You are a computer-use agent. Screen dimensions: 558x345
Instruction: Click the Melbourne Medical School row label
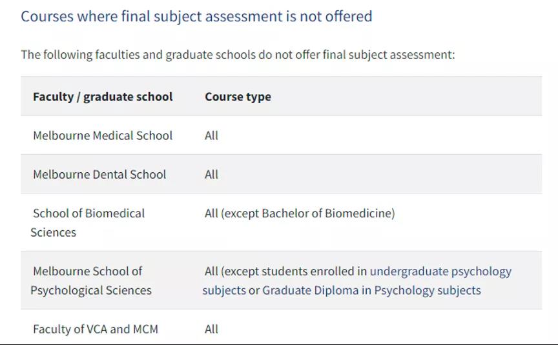pos(103,135)
